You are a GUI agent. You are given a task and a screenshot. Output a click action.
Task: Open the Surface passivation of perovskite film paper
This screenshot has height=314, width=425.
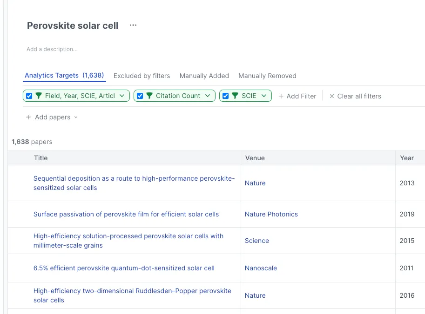(126, 214)
